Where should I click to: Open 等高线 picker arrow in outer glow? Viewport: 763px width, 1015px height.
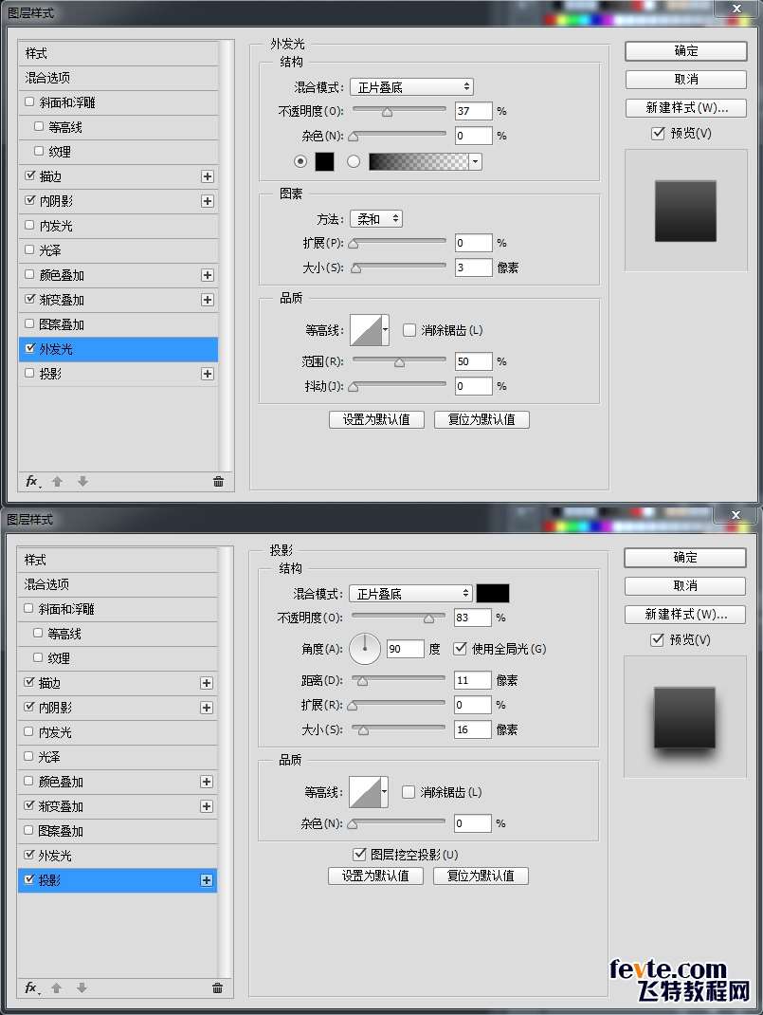click(386, 330)
